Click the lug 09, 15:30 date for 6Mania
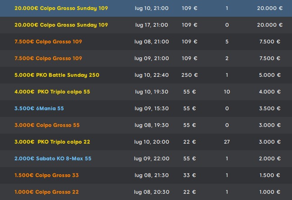 [152, 108]
